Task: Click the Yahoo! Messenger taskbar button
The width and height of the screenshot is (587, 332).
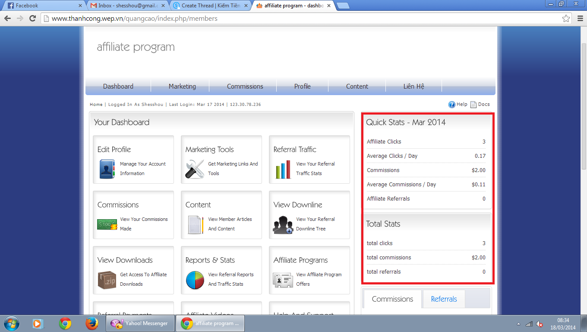Action: point(140,323)
